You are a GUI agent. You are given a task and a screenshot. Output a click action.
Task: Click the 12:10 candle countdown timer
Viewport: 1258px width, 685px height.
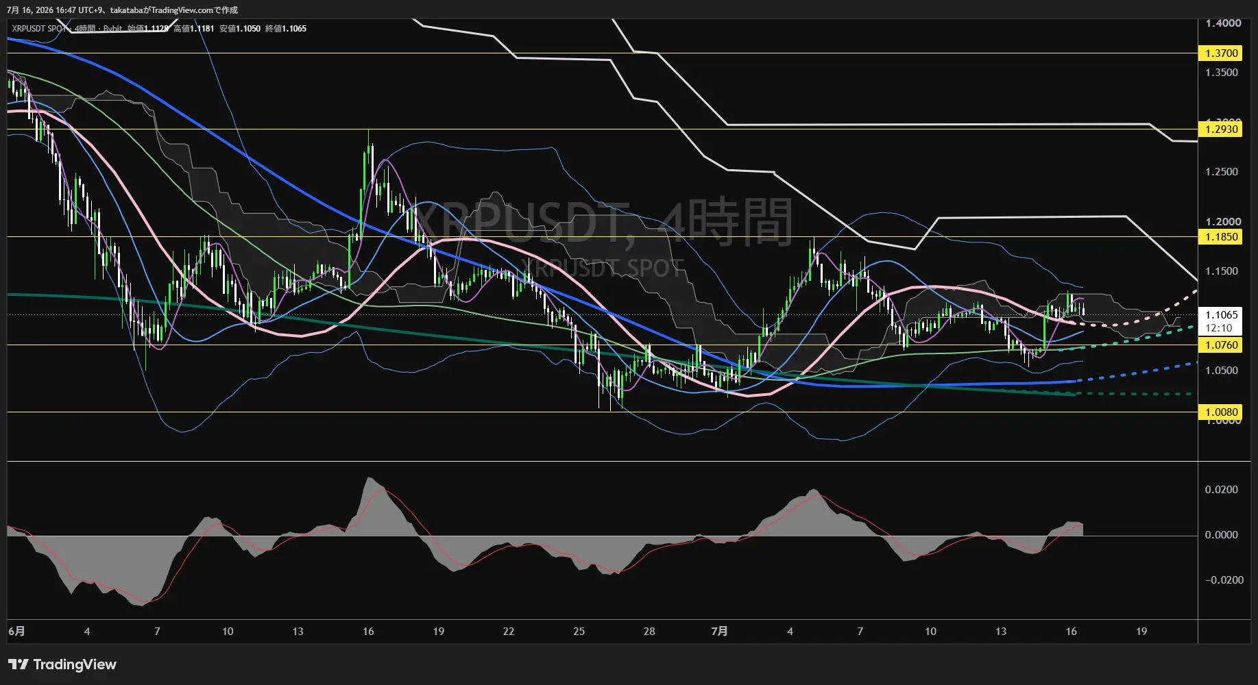pyautogui.click(x=1218, y=328)
